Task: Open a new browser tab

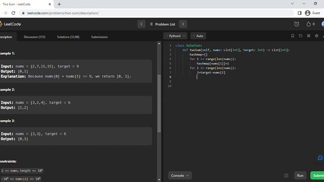Action: point(59,4)
